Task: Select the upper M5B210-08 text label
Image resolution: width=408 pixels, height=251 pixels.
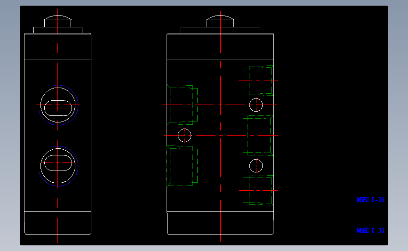Action: [370, 200]
